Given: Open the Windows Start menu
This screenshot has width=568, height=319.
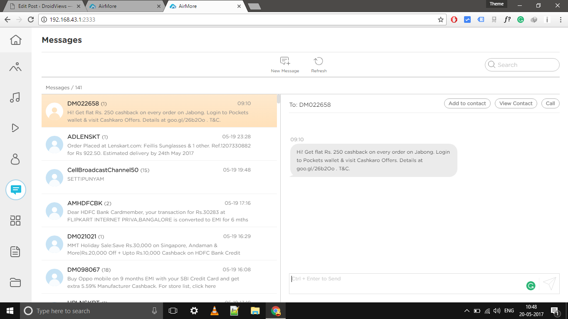Looking at the screenshot, I should click(10, 311).
